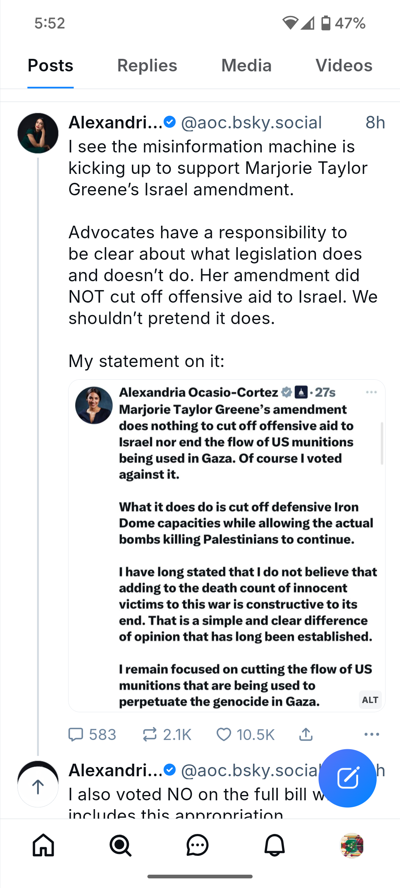Switch to the Videos tab
The image size is (400, 888).
(344, 66)
